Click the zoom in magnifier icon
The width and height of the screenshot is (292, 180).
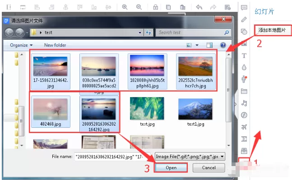[125, 7]
